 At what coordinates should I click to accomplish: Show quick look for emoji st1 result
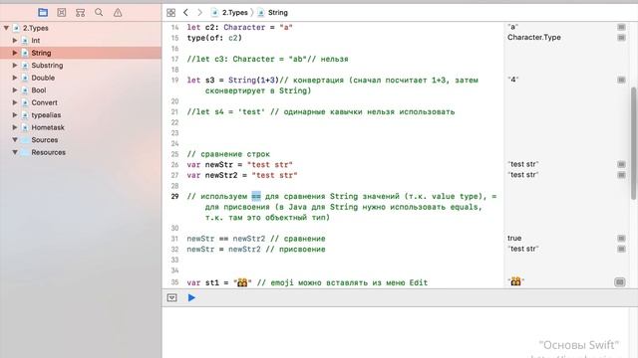[x=620, y=281]
